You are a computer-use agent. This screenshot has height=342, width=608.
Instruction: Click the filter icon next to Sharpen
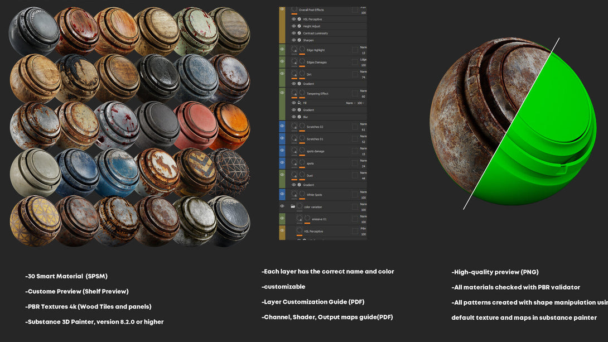[x=300, y=40]
